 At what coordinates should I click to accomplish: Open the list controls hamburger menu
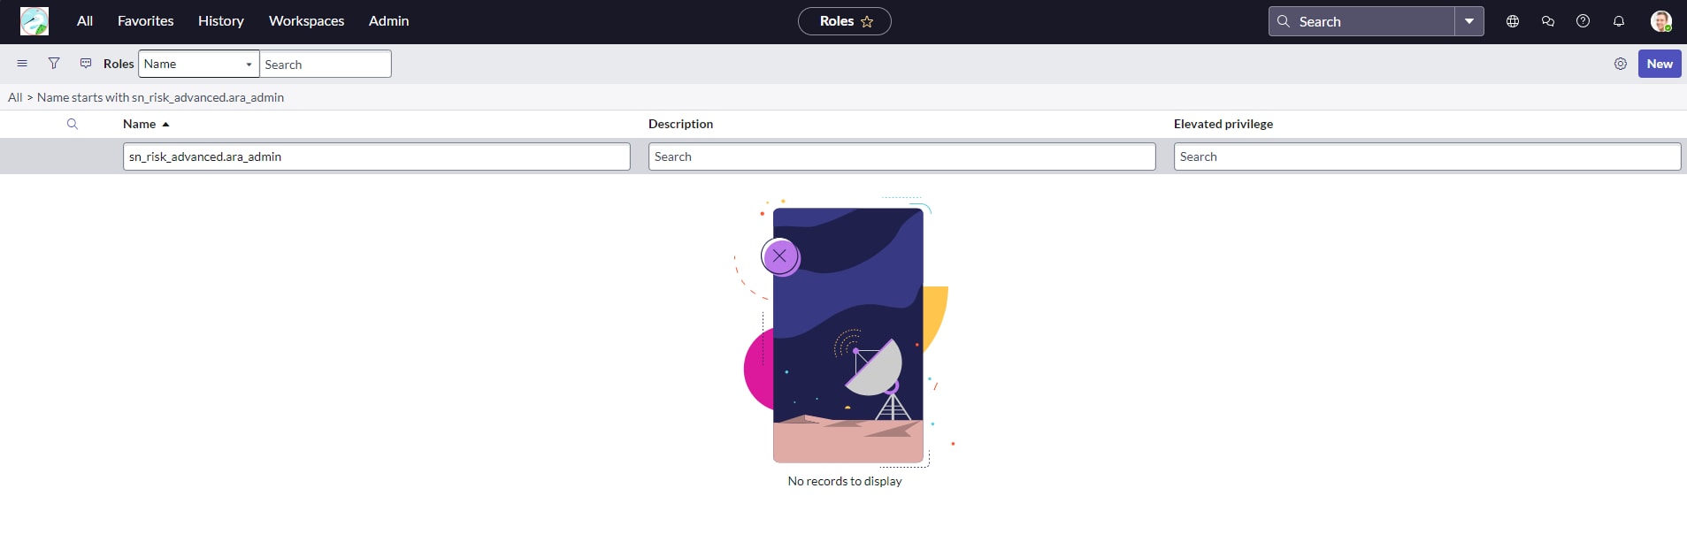coord(22,64)
